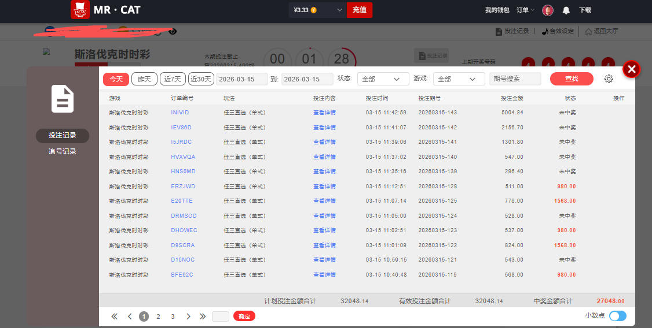
Task: Expand the 状态 status dropdown
Action: pos(380,79)
